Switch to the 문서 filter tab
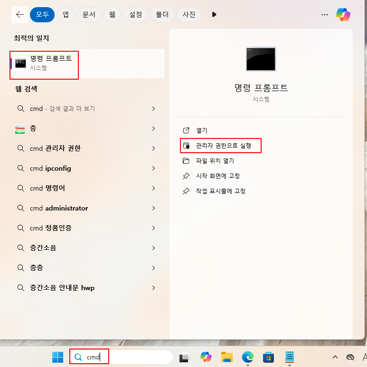Screen dimensions: 367x367 [x=89, y=15]
